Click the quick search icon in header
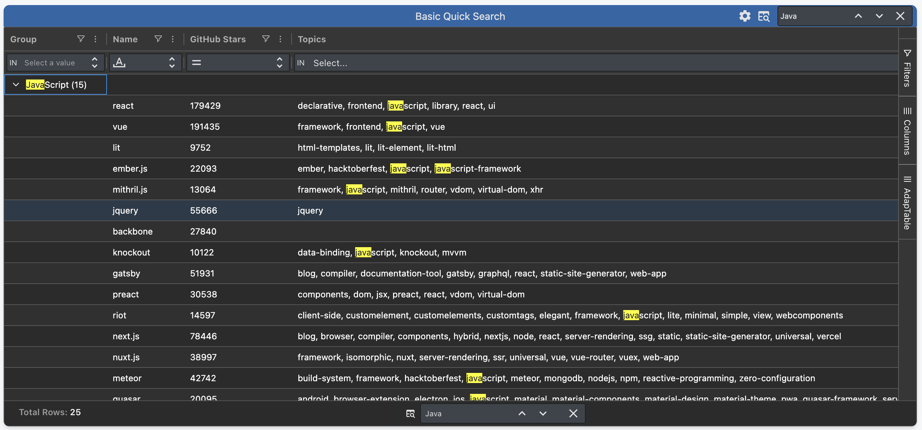This screenshot has width=922, height=430. [x=764, y=16]
